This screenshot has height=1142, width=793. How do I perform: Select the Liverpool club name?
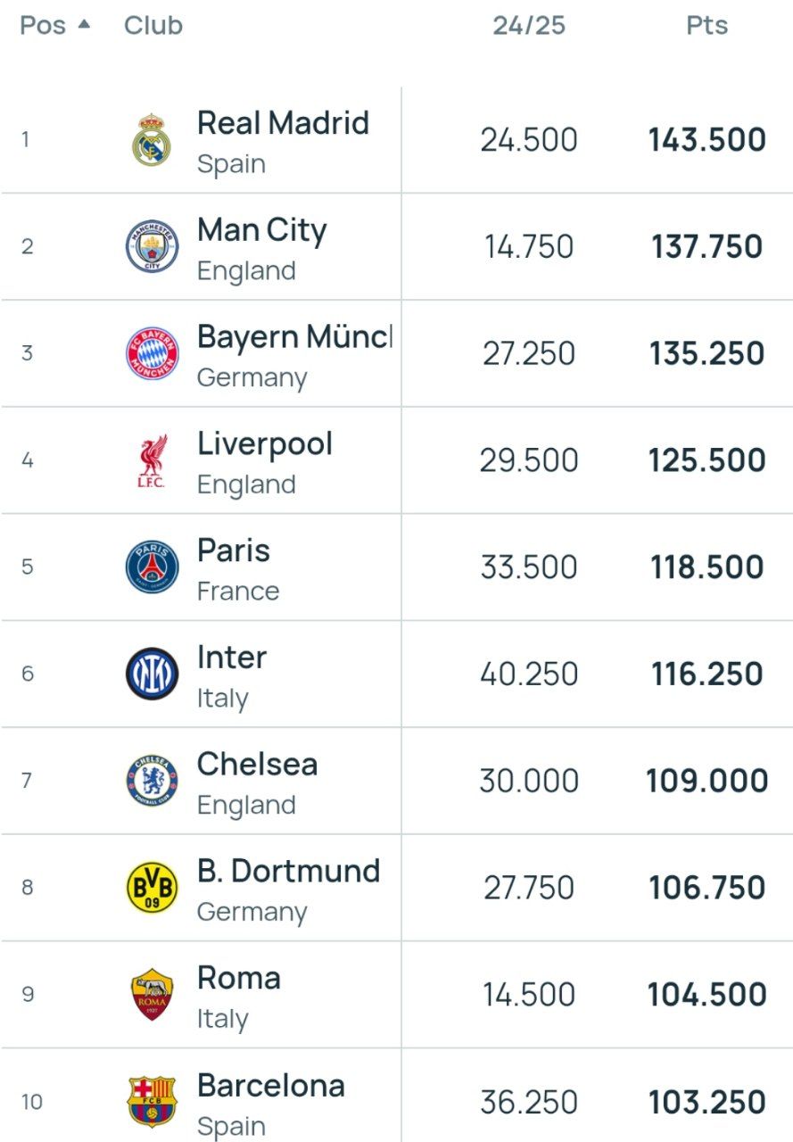click(x=264, y=443)
